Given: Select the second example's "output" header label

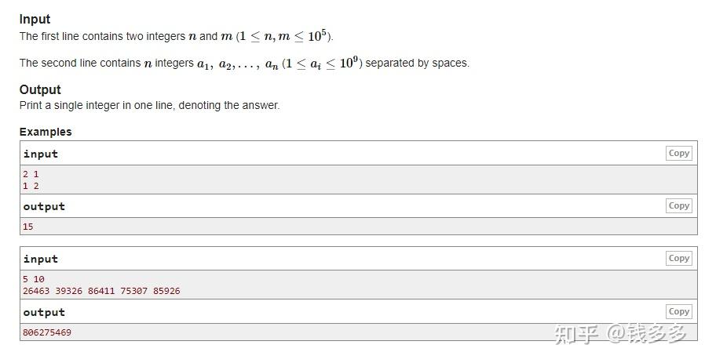Looking at the screenshot, I should tap(44, 312).
